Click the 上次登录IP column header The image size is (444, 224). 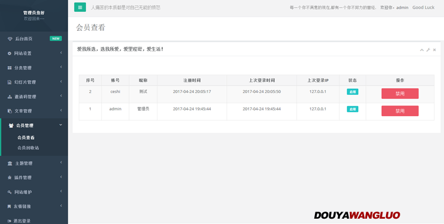(x=318, y=81)
